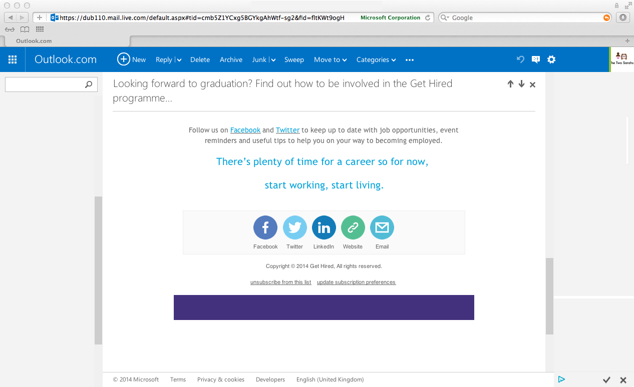This screenshot has width=634, height=387.
Task: Open the settings gear menu
Action: (x=551, y=59)
